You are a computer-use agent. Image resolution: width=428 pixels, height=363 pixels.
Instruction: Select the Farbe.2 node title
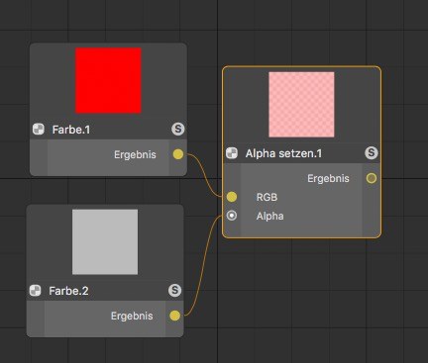click(x=68, y=291)
